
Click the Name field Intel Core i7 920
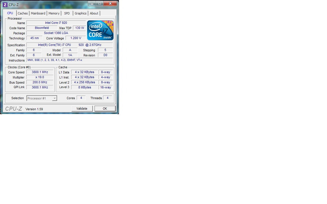(x=56, y=23)
